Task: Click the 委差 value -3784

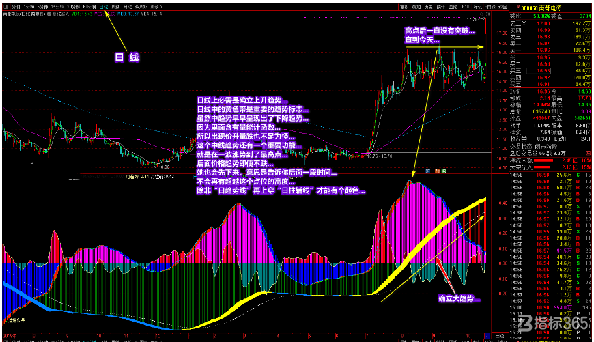Action: (x=584, y=16)
